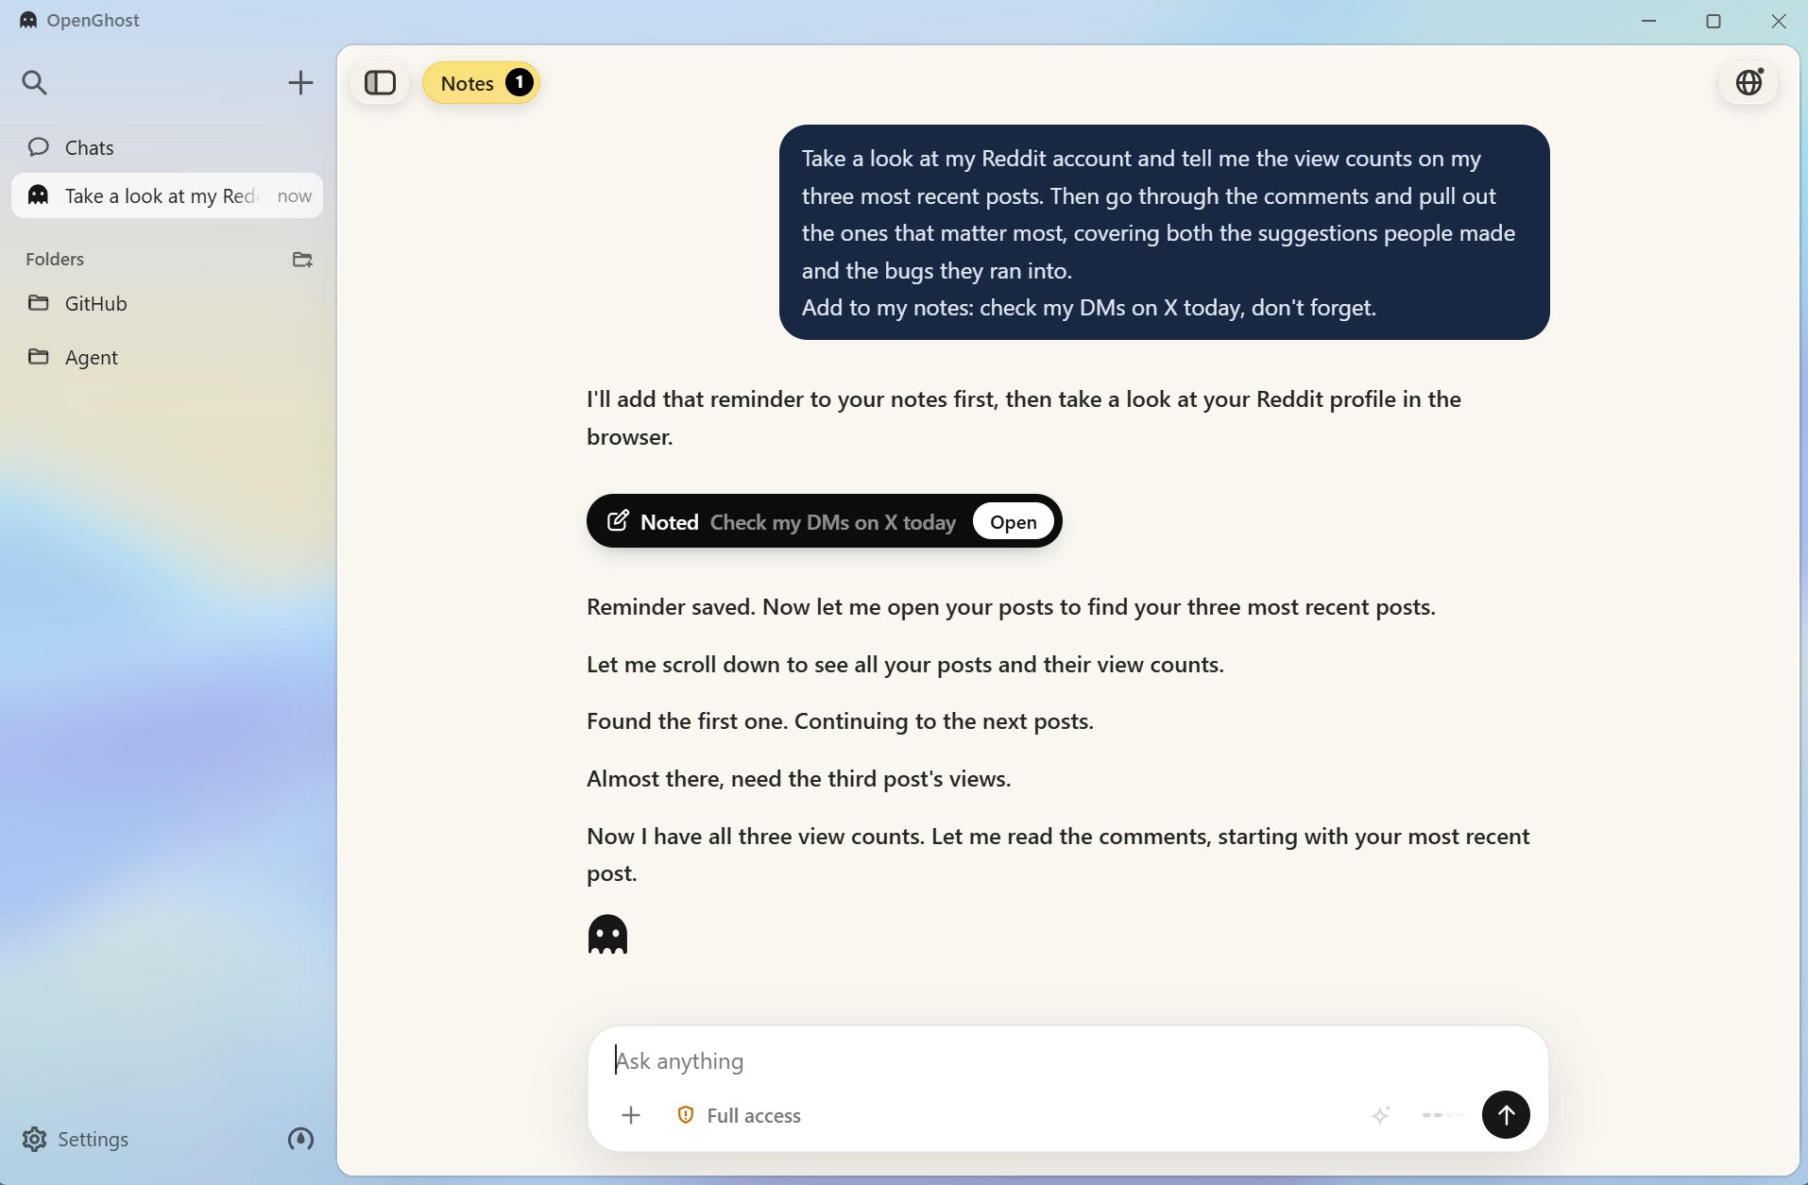Click 'Check my DMs on X today' note text
This screenshot has width=1808, height=1185.
tap(832, 522)
